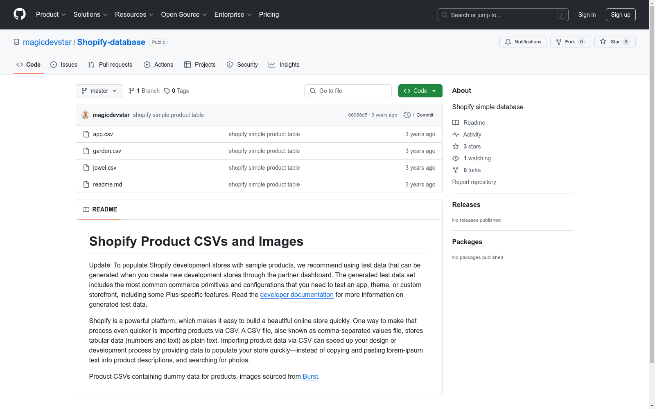Click the history clock icon near 1 Commit
Viewport: 655px width, 409px height.
(x=407, y=115)
